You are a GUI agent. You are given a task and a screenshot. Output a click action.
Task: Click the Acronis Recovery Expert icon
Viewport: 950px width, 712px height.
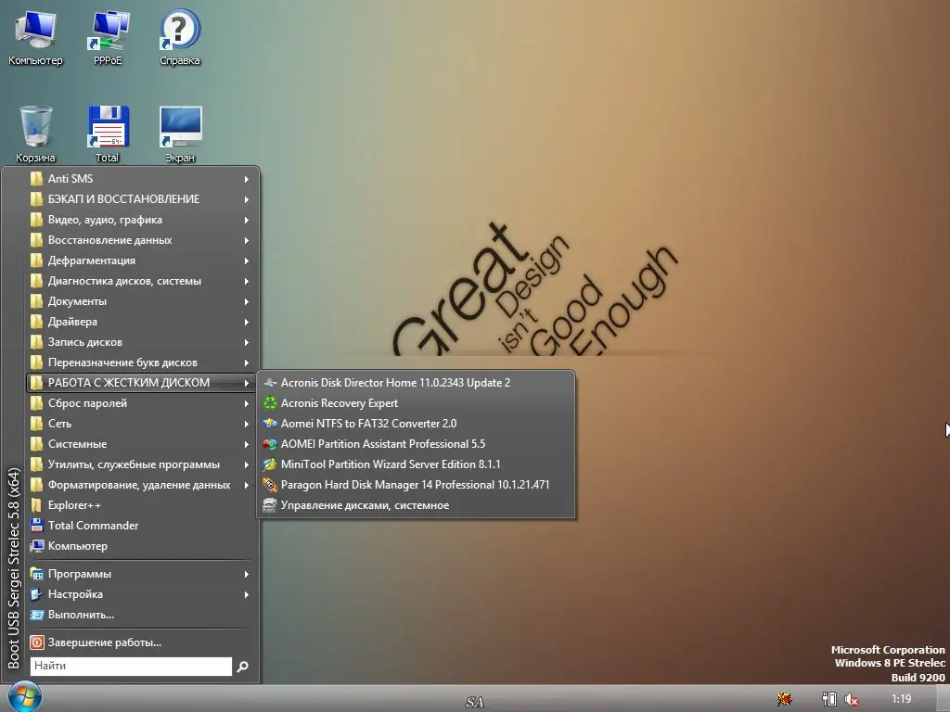point(270,403)
